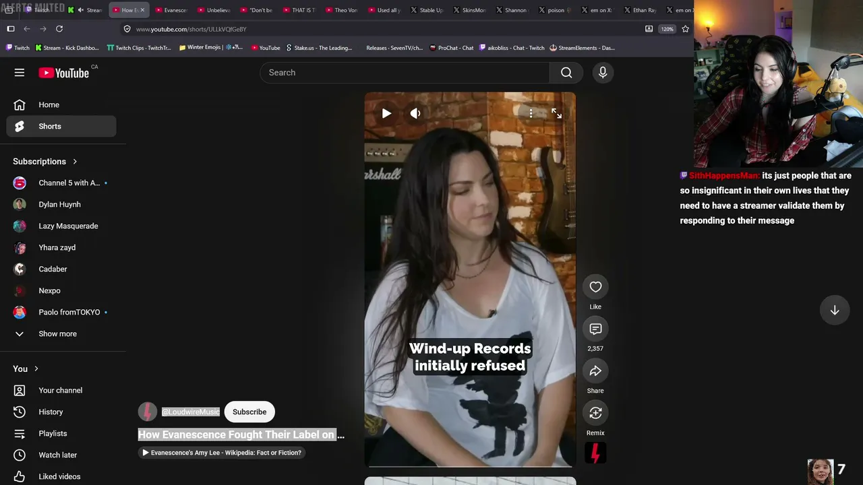Switch to the Theo Von browser tab
863x485 pixels.
click(341, 10)
